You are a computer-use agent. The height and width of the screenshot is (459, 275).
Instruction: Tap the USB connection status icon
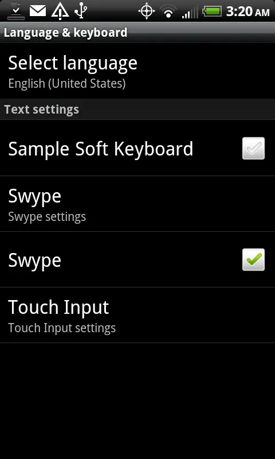pyautogui.click(x=81, y=11)
